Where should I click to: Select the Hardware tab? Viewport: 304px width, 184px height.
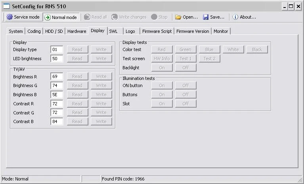pyautogui.click(x=77, y=31)
